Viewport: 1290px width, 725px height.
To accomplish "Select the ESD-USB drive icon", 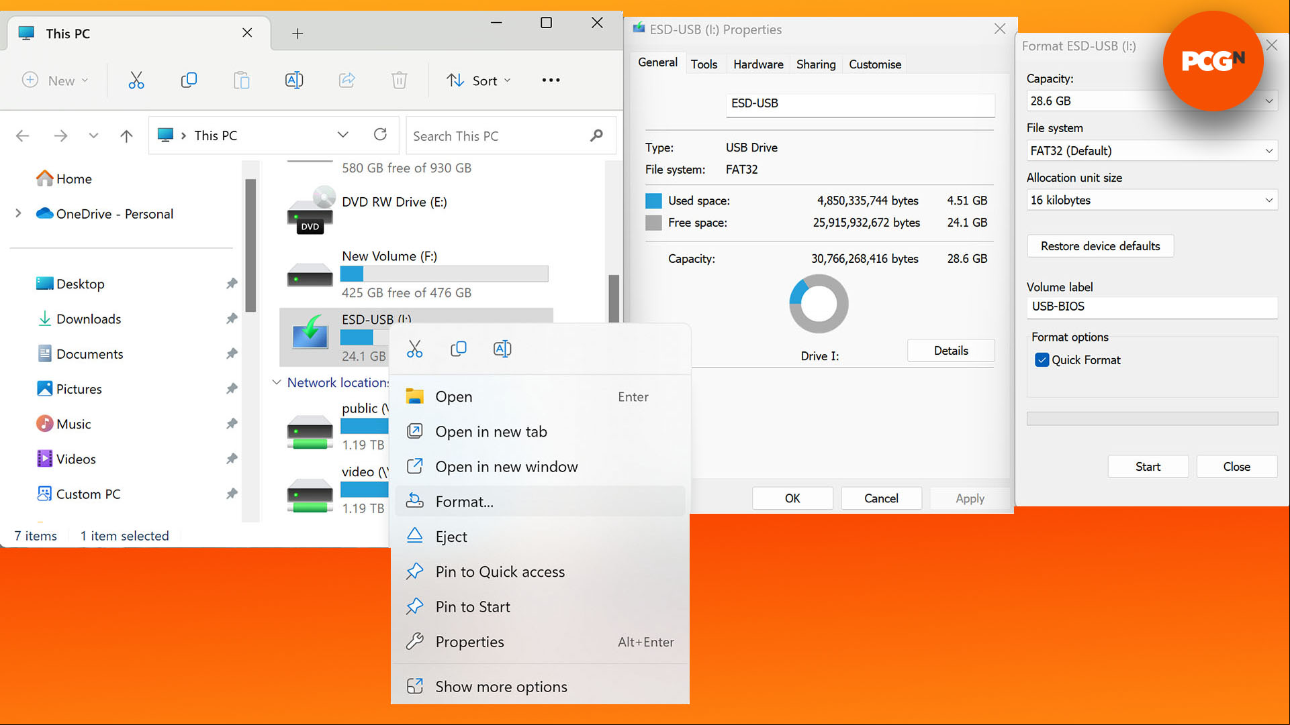I will [x=310, y=333].
